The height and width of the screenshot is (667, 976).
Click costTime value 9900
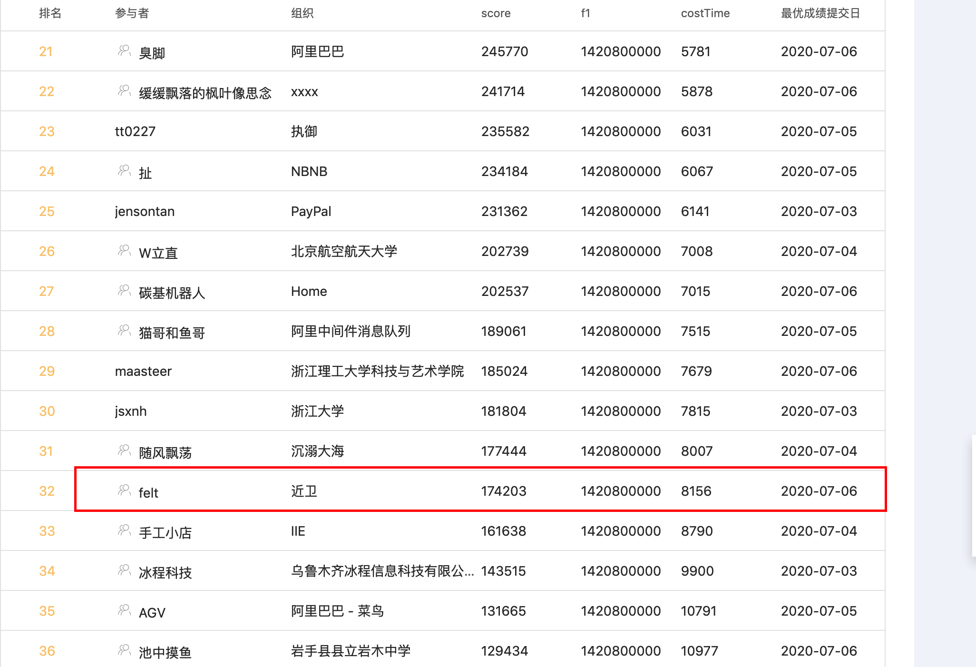tap(698, 571)
